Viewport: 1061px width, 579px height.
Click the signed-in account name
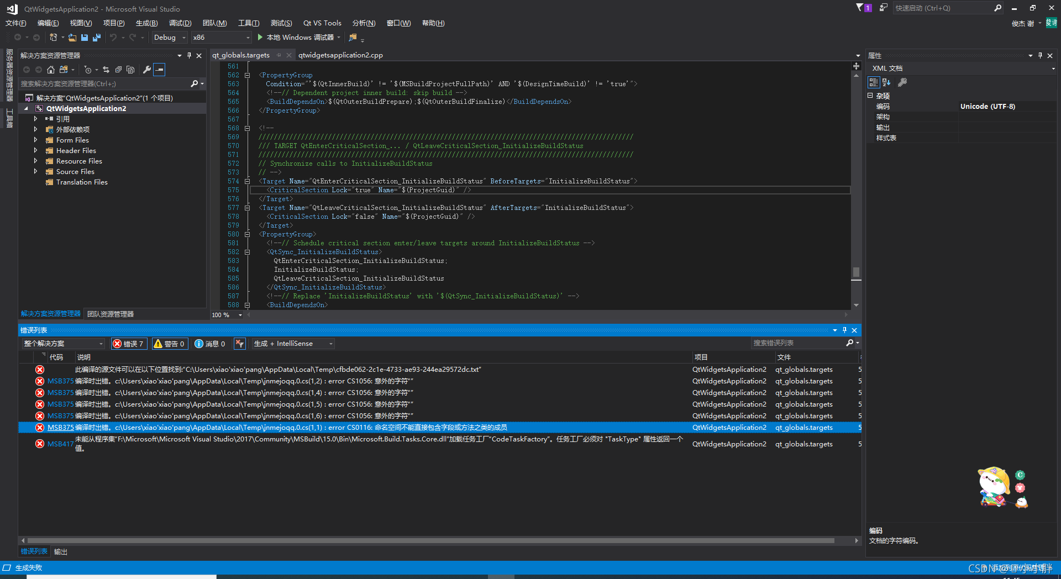[x=1023, y=23]
